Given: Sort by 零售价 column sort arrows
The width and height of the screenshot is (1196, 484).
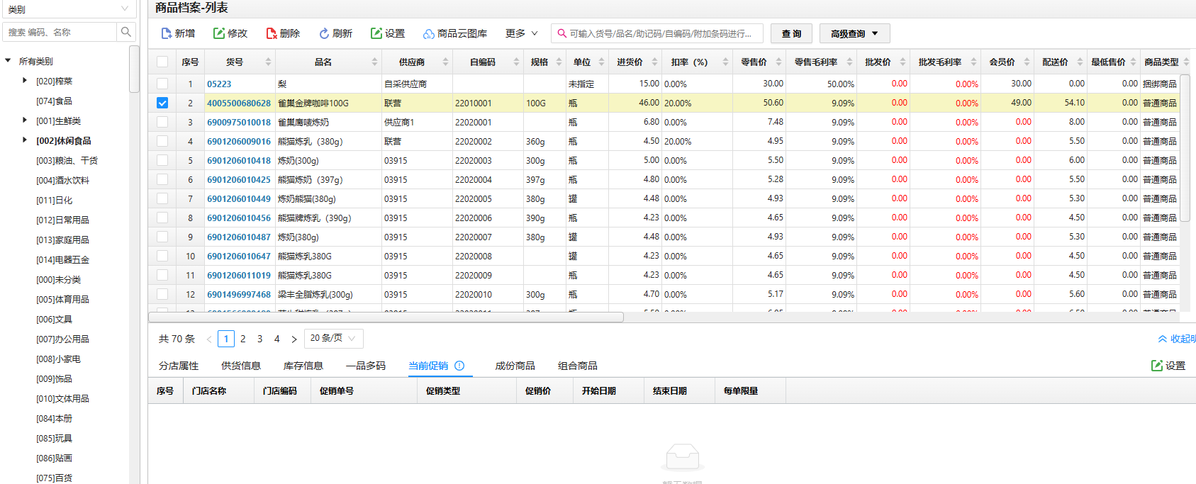Looking at the screenshot, I should tap(778, 62).
